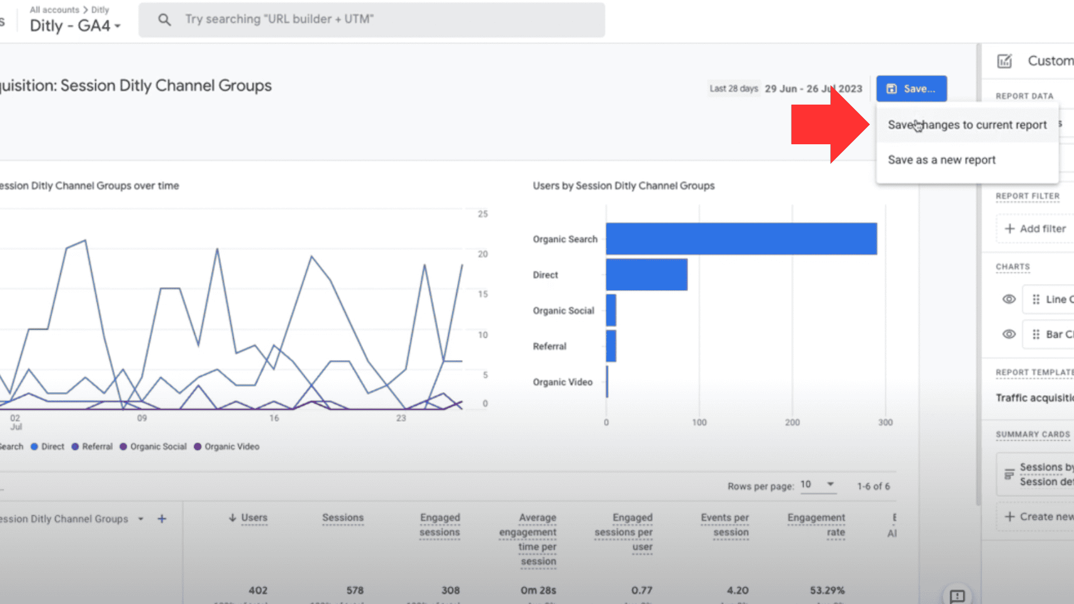Click the report page vertical scrollbar
Image resolution: width=1074 pixels, height=604 pixels.
(x=978, y=274)
